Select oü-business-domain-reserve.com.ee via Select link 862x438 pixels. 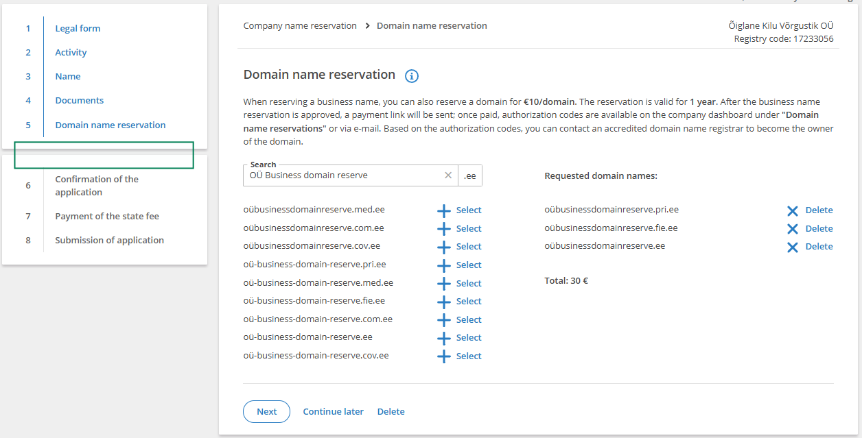[469, 320]
